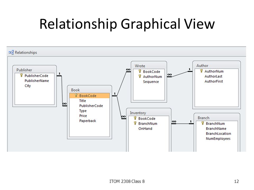This screenshot has width=254, height=190.
Task: Select OnHand field in Inventory table
Action: pos(148,129)
